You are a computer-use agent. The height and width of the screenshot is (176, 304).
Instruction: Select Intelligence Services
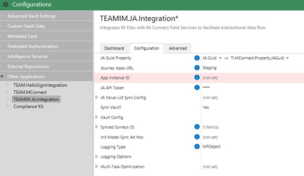click(x=46, y=56)
